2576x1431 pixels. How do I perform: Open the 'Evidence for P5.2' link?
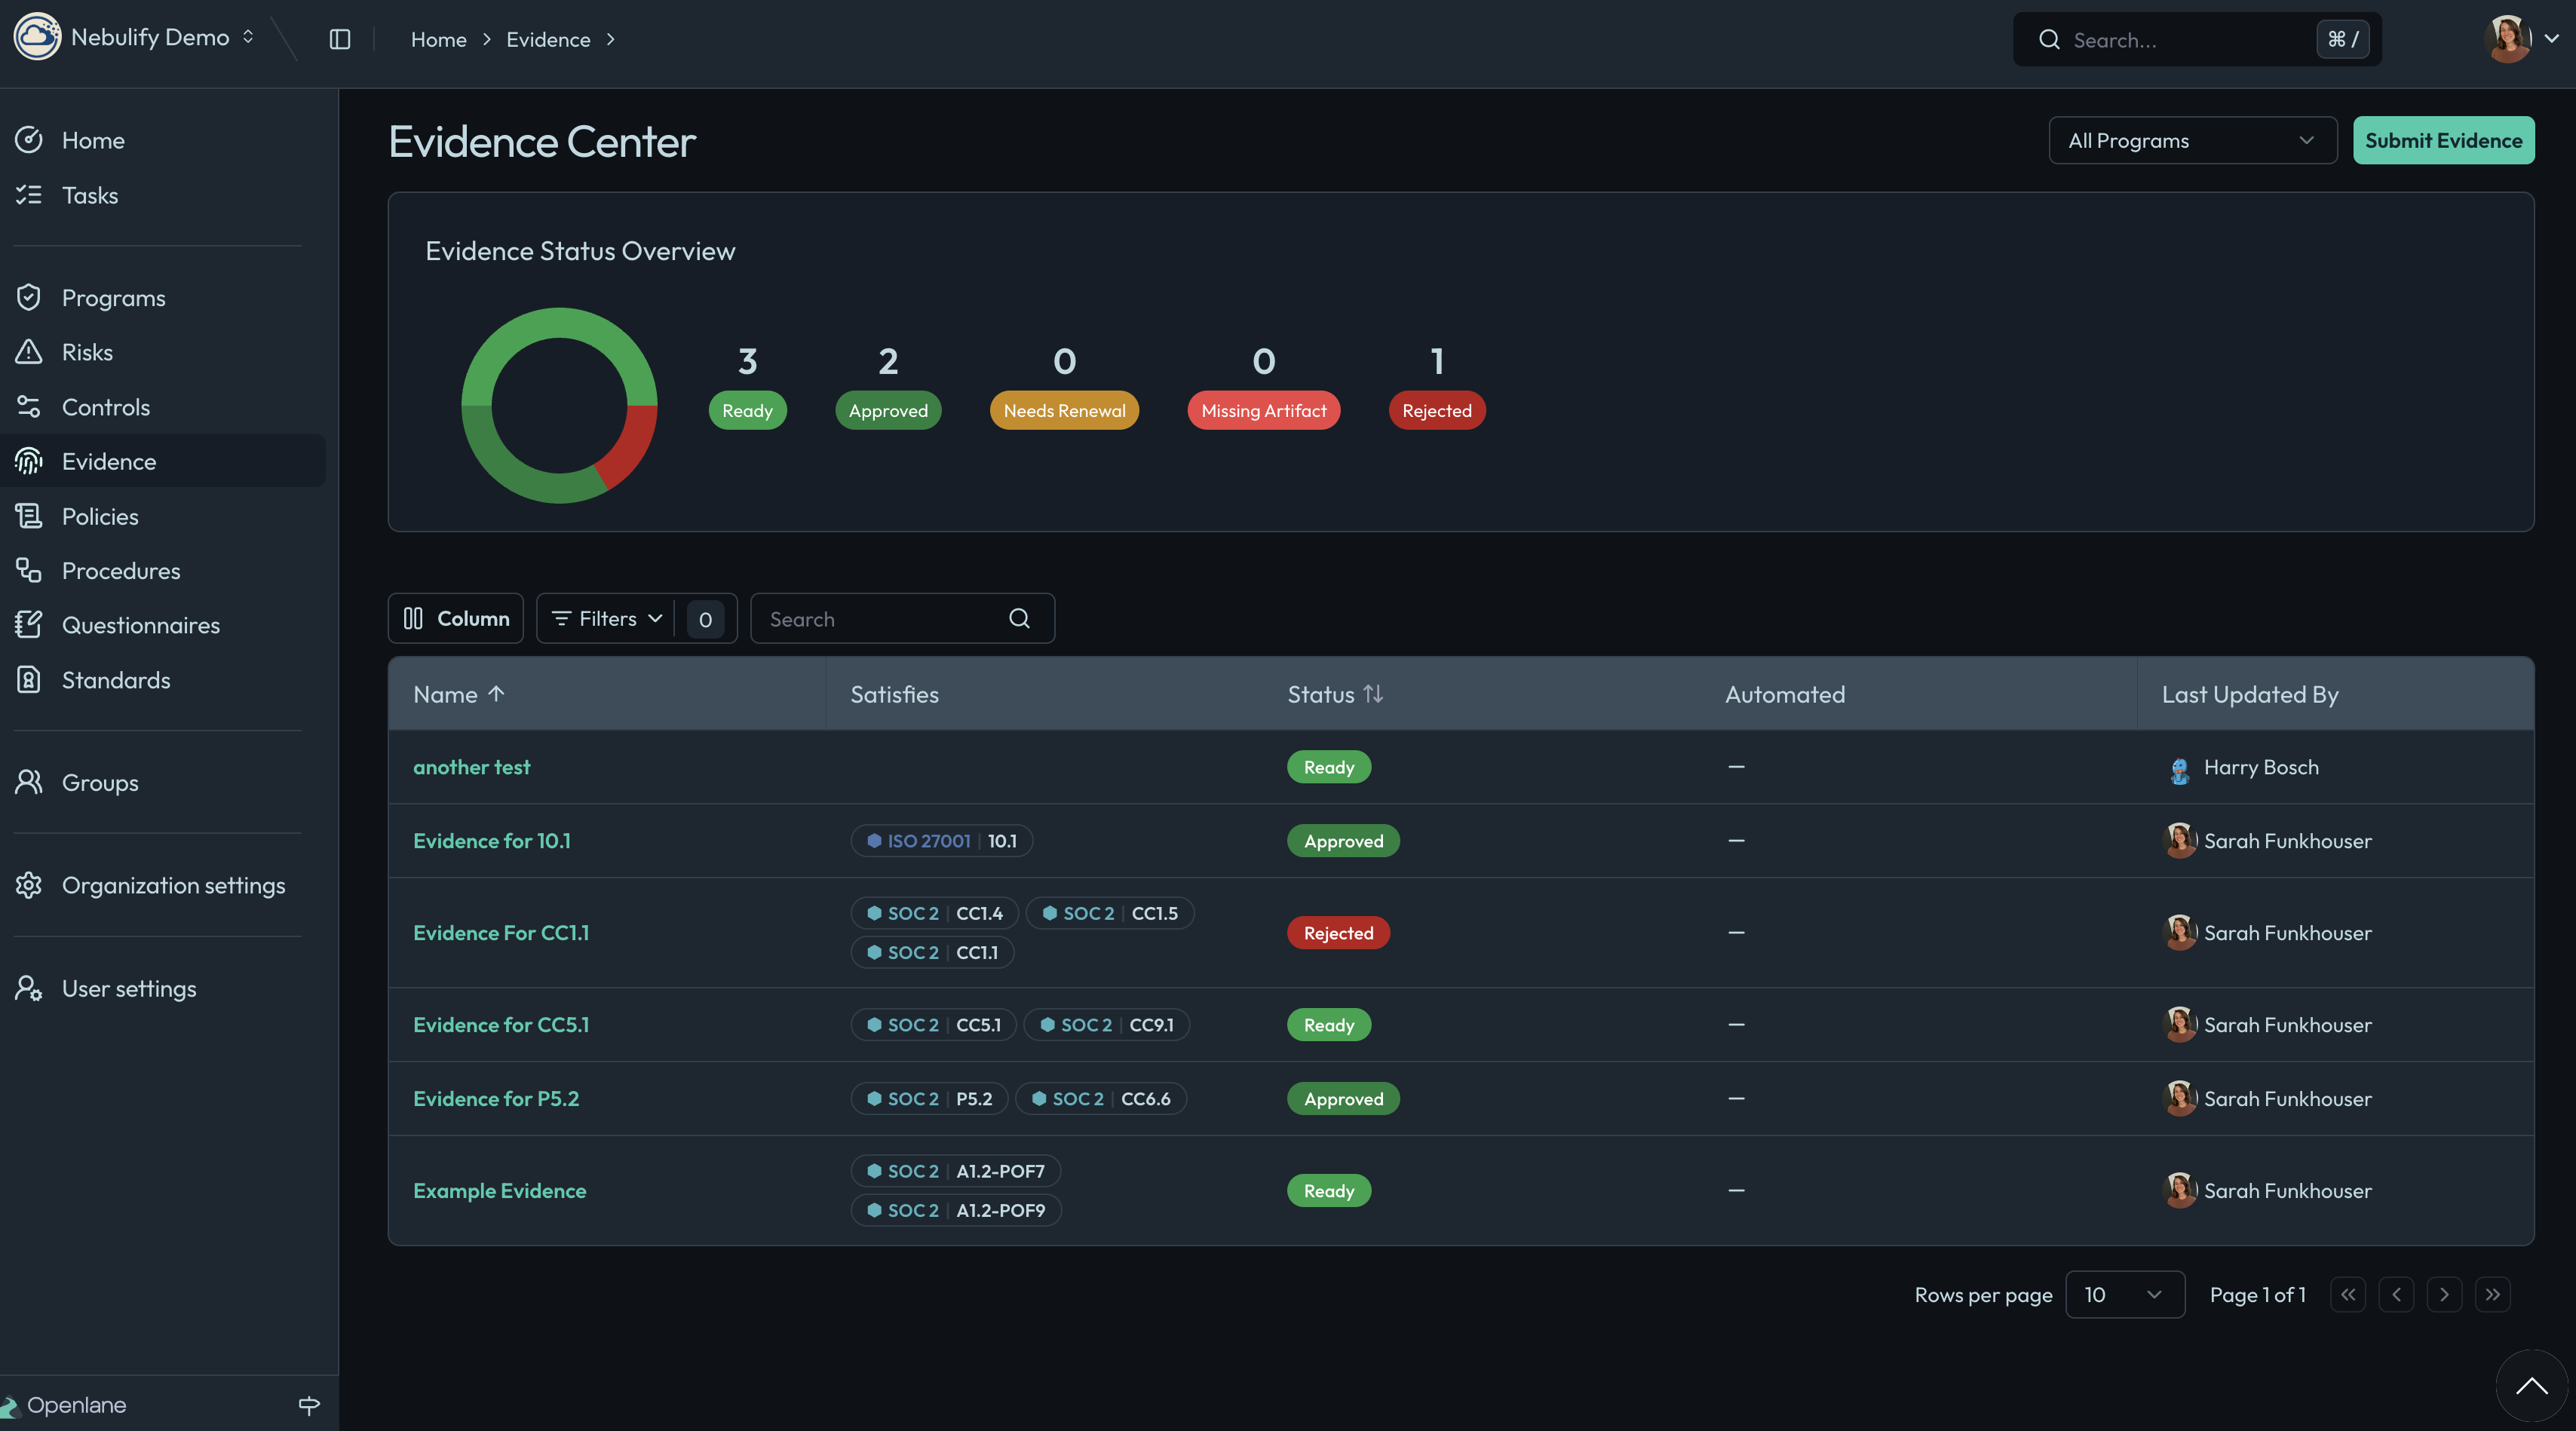click(x=496, y=1099)
